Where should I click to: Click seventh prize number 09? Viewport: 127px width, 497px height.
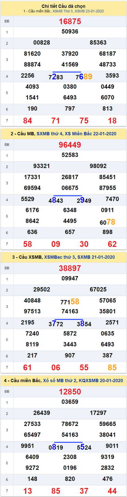(x=56, y=244)
